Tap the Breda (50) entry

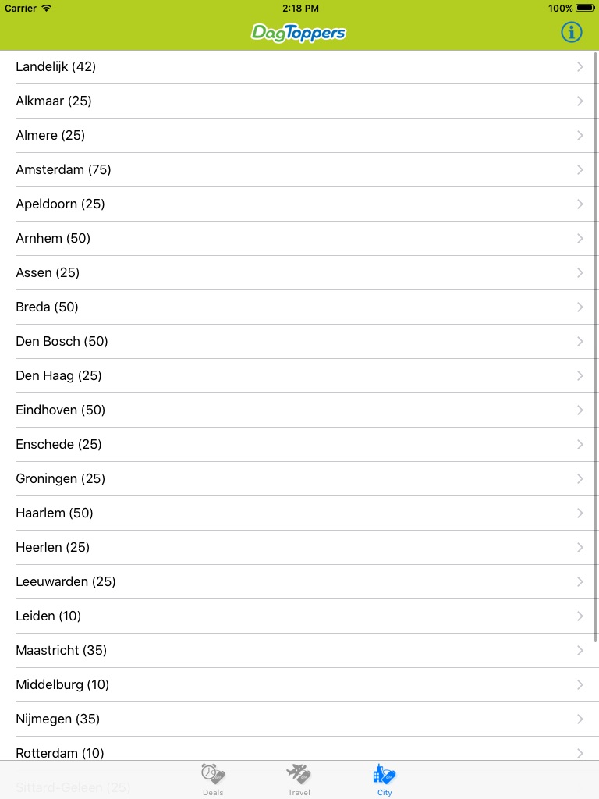tap(47, 307)
